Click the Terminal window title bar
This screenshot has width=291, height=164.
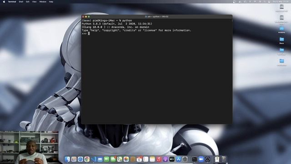pyautogui.click(x=157, y=17)
